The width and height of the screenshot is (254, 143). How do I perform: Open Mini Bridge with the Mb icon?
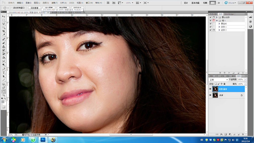(x=114, y=3)
